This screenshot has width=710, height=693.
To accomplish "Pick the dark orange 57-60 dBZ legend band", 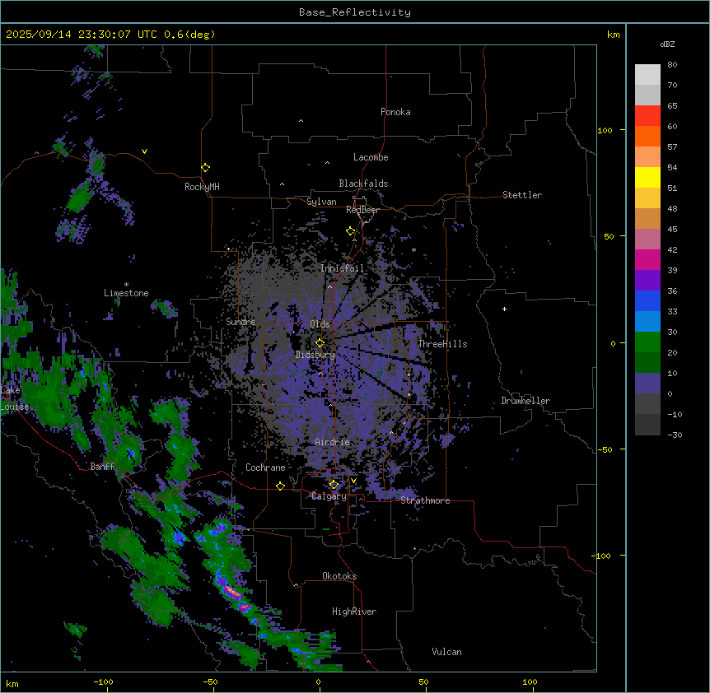I will 647,136.
